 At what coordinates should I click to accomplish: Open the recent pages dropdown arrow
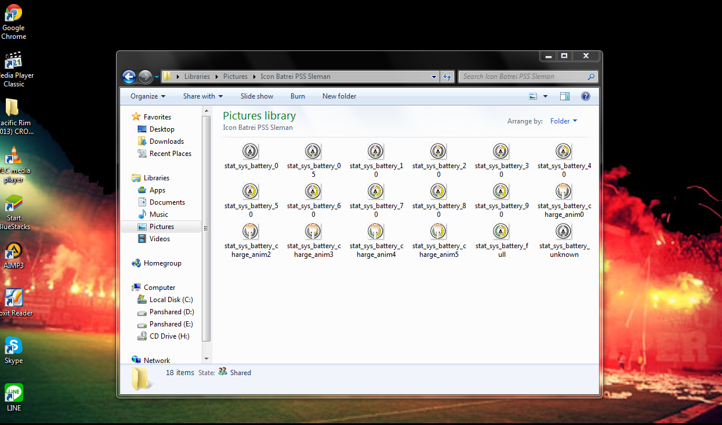tap(157, 77)
